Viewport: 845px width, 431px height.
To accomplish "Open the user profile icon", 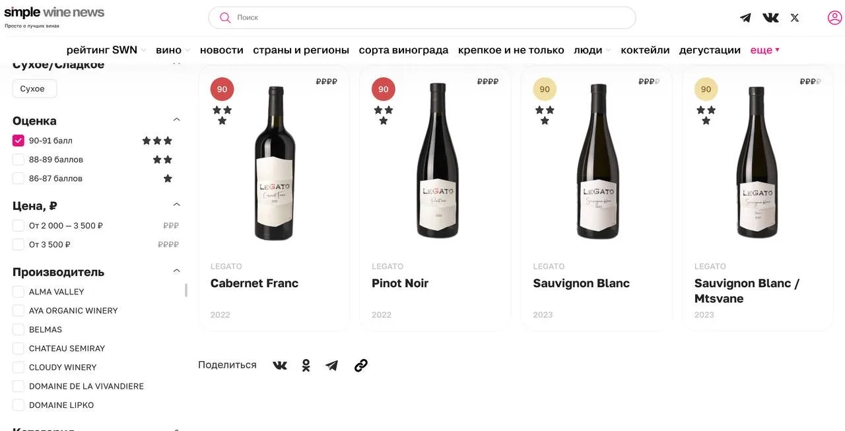I will click(834, 18).
